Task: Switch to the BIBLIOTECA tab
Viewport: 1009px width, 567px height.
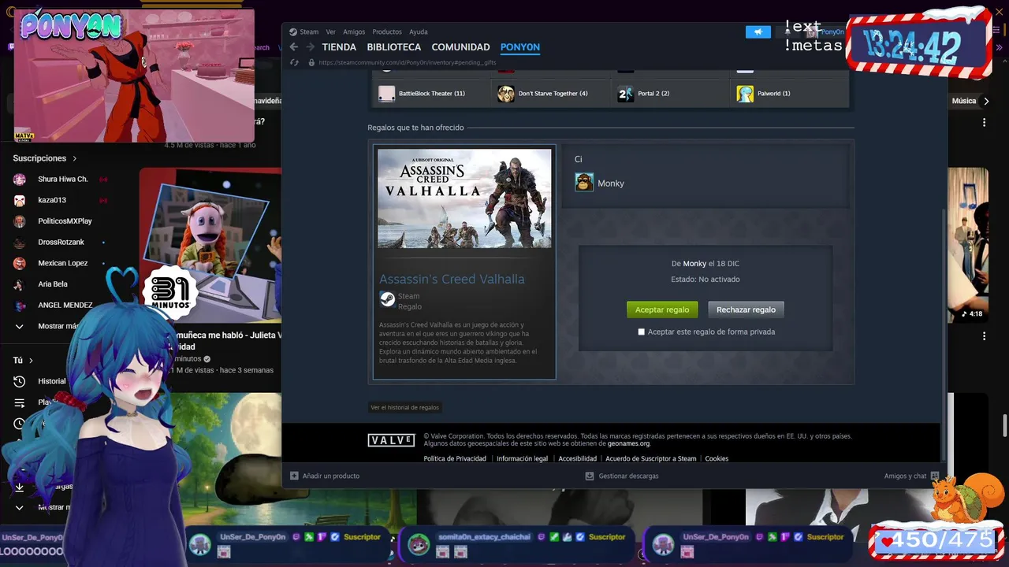Action: pyautogui.click(x=394, y=47)
